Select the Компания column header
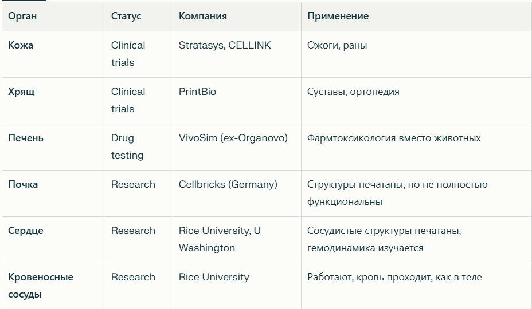 pyautogui.click(x=203, y=16)
